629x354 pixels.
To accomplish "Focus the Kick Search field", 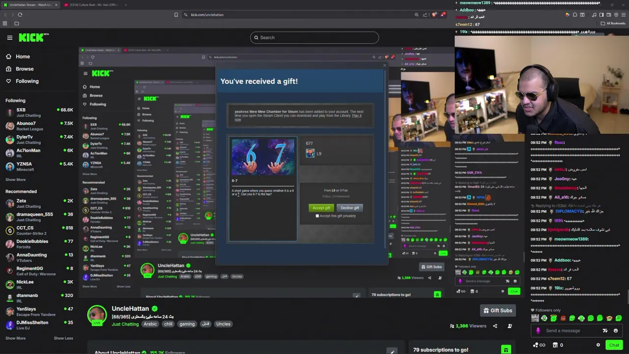I will (314, 37).
